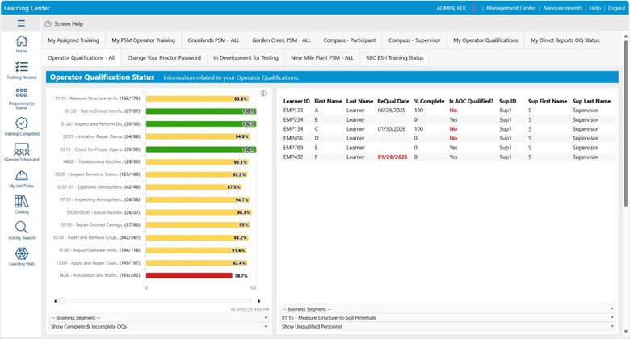
Task: Open the hamburger menu icon
Action: click(x=22, y=23)
